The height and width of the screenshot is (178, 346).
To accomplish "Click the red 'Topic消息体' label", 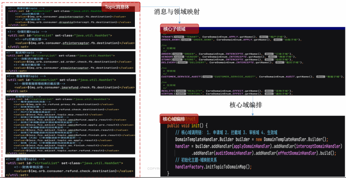I will pyautogui.click(x=121, y=7).
